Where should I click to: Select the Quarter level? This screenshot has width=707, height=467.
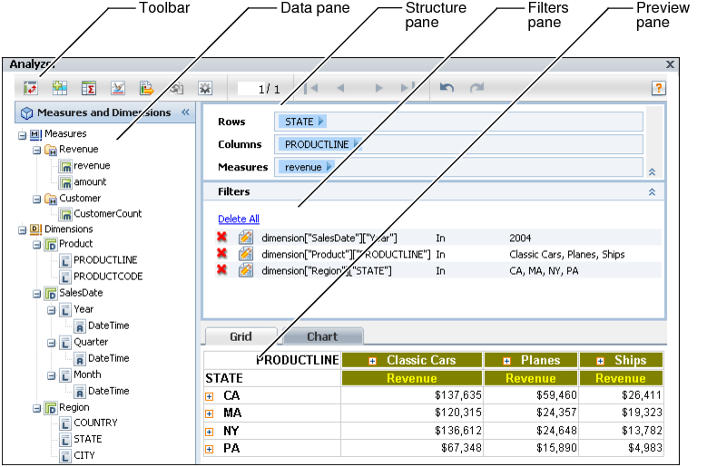[x=91, y=342]
